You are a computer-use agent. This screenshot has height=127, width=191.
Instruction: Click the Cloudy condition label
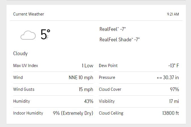pos(20,53)
